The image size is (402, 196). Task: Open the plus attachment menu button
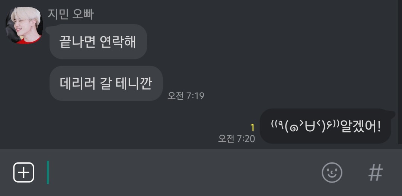coord(23,173)
